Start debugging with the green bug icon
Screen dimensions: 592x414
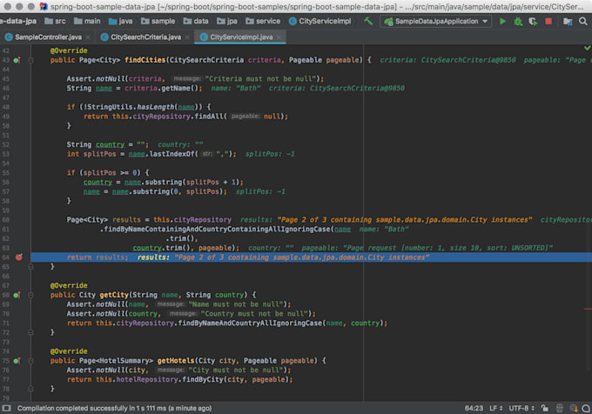click(x=518, y=22)
